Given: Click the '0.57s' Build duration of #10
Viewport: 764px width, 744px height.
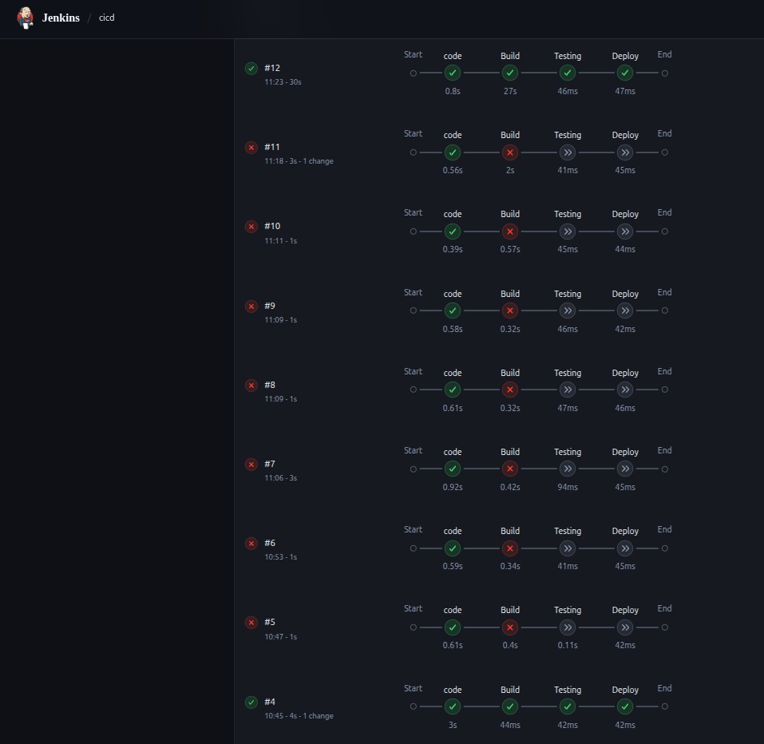Looking at the screenshot, I should tap(510, 249).
